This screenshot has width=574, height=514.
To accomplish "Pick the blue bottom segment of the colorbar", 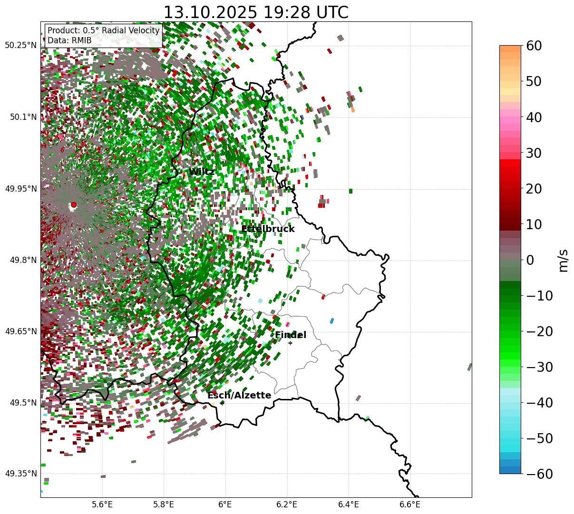I will coord(510,470).
